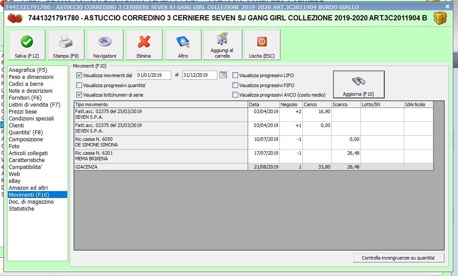Sort by the Tipo movimento column header
458x276 pixels.
pyautogui.click(x=161, y=104)
